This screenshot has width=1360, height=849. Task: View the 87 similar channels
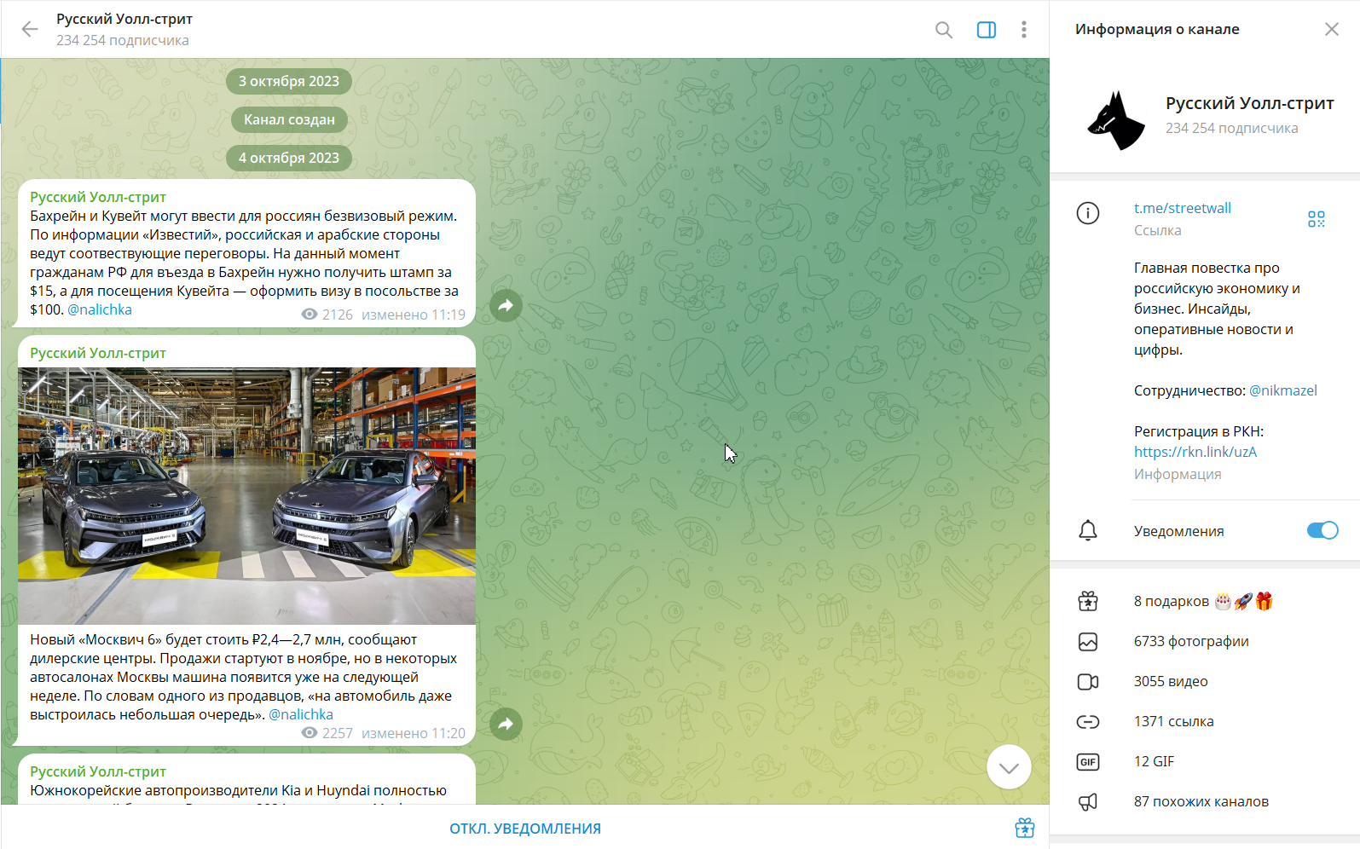coord(1201,801)
